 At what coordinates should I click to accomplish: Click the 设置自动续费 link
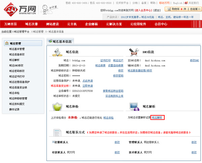(115, 66)
